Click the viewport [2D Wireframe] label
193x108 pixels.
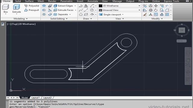(x=27, y=24)
